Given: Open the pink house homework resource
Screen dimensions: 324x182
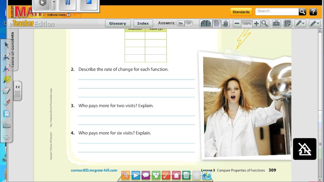Looking at the screenshot, I should [x=176, y=175].
